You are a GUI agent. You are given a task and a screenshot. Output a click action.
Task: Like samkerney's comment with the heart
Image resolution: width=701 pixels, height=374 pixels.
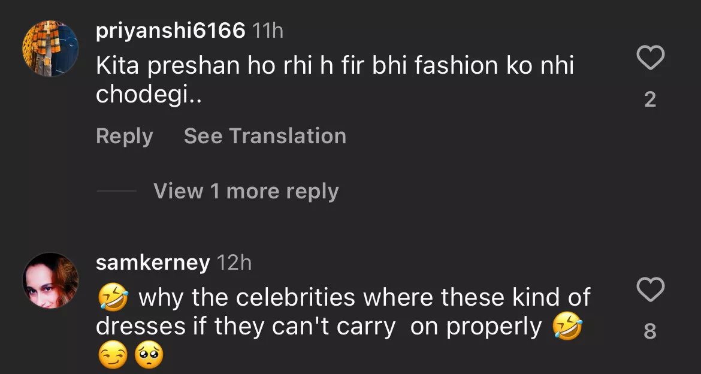click(649, 290)
